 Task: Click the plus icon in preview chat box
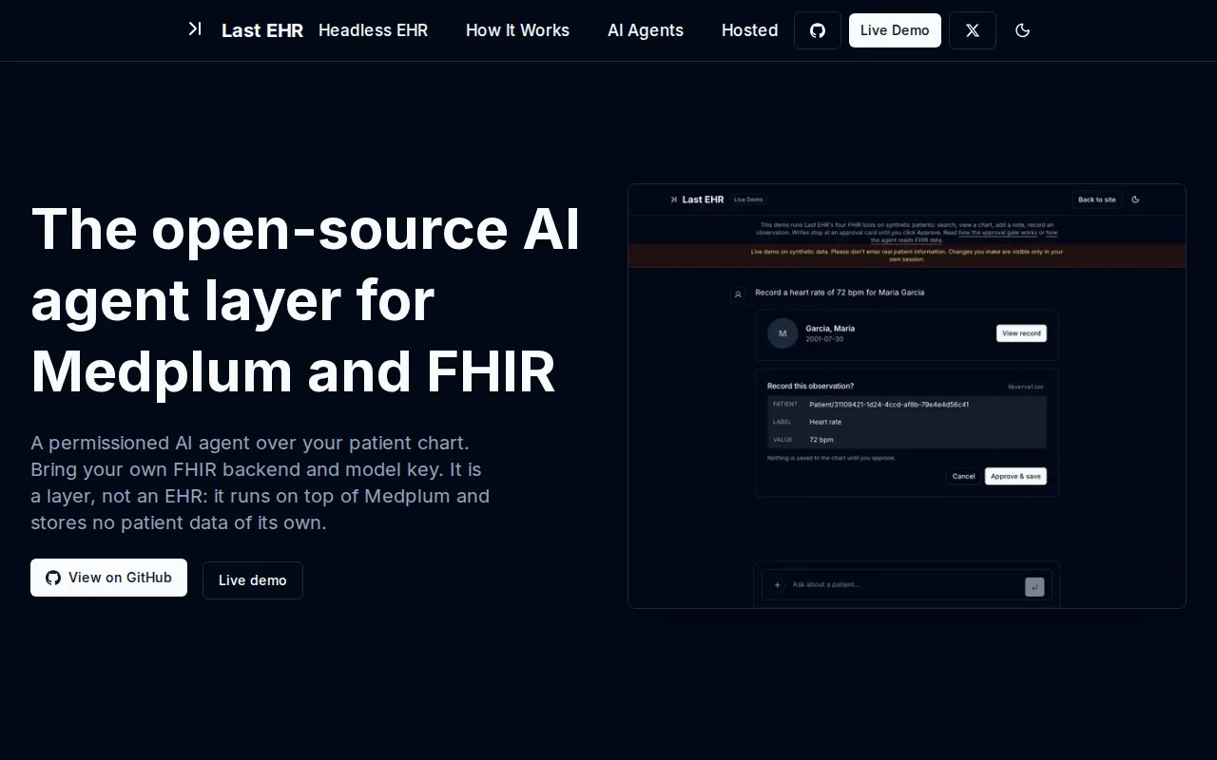[777, 585]
